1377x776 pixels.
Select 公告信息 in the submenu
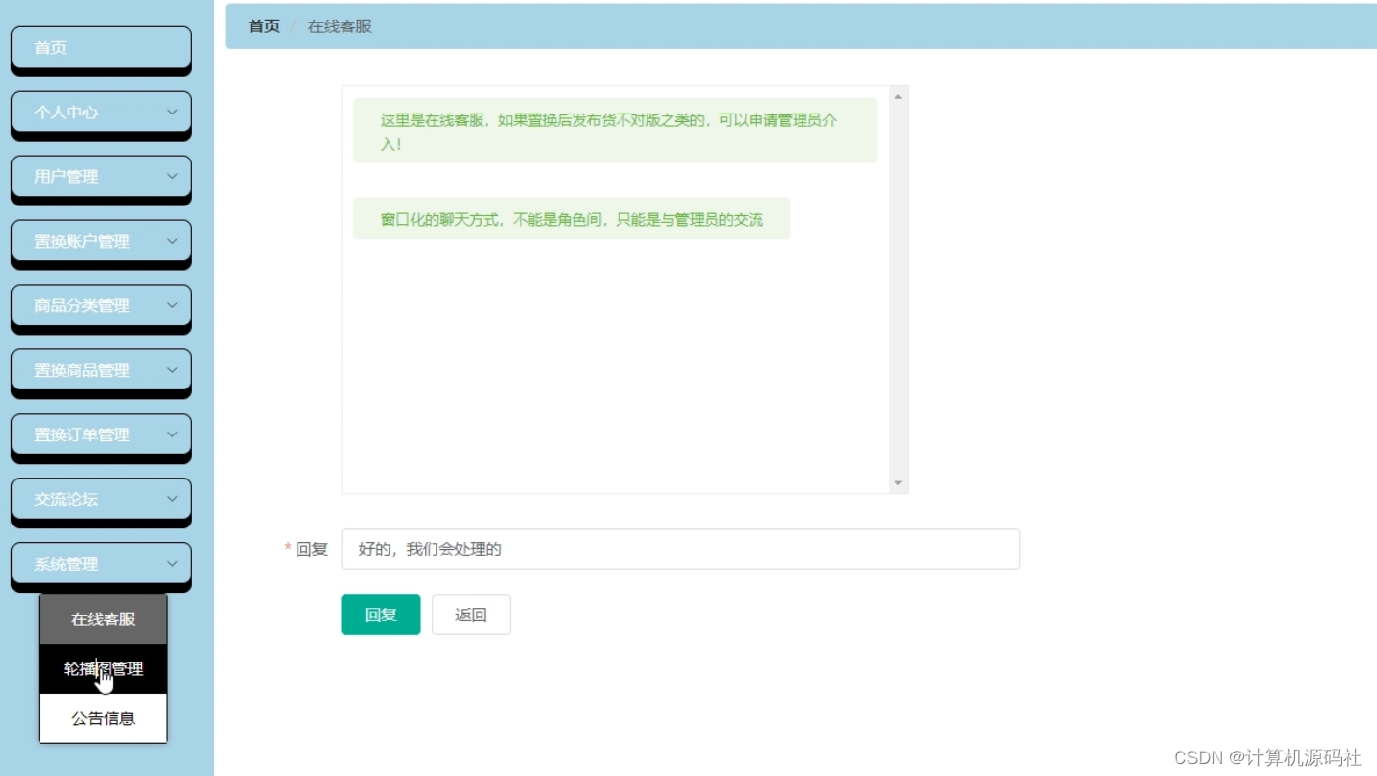tap(104, 718)
